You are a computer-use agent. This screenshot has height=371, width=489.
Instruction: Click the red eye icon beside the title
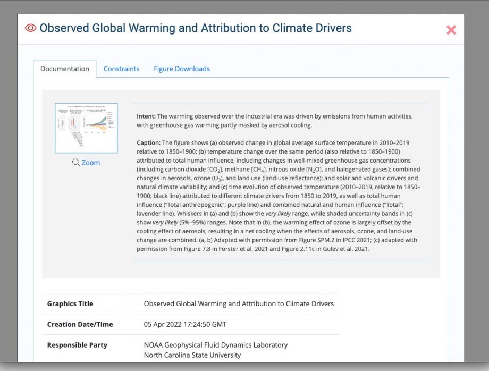pos(31,28)
